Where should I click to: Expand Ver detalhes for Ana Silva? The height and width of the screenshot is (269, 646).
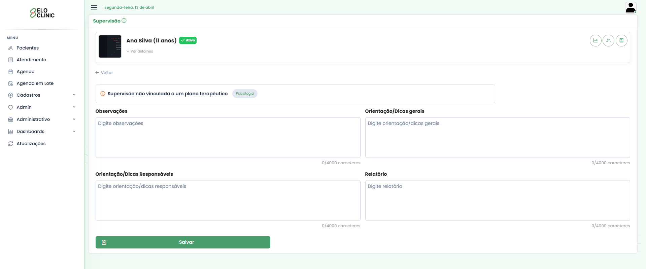(x=140, y=51)
